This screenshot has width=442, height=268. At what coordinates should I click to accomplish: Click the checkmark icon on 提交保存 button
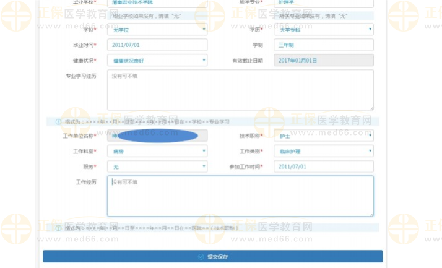pos(201,256)
